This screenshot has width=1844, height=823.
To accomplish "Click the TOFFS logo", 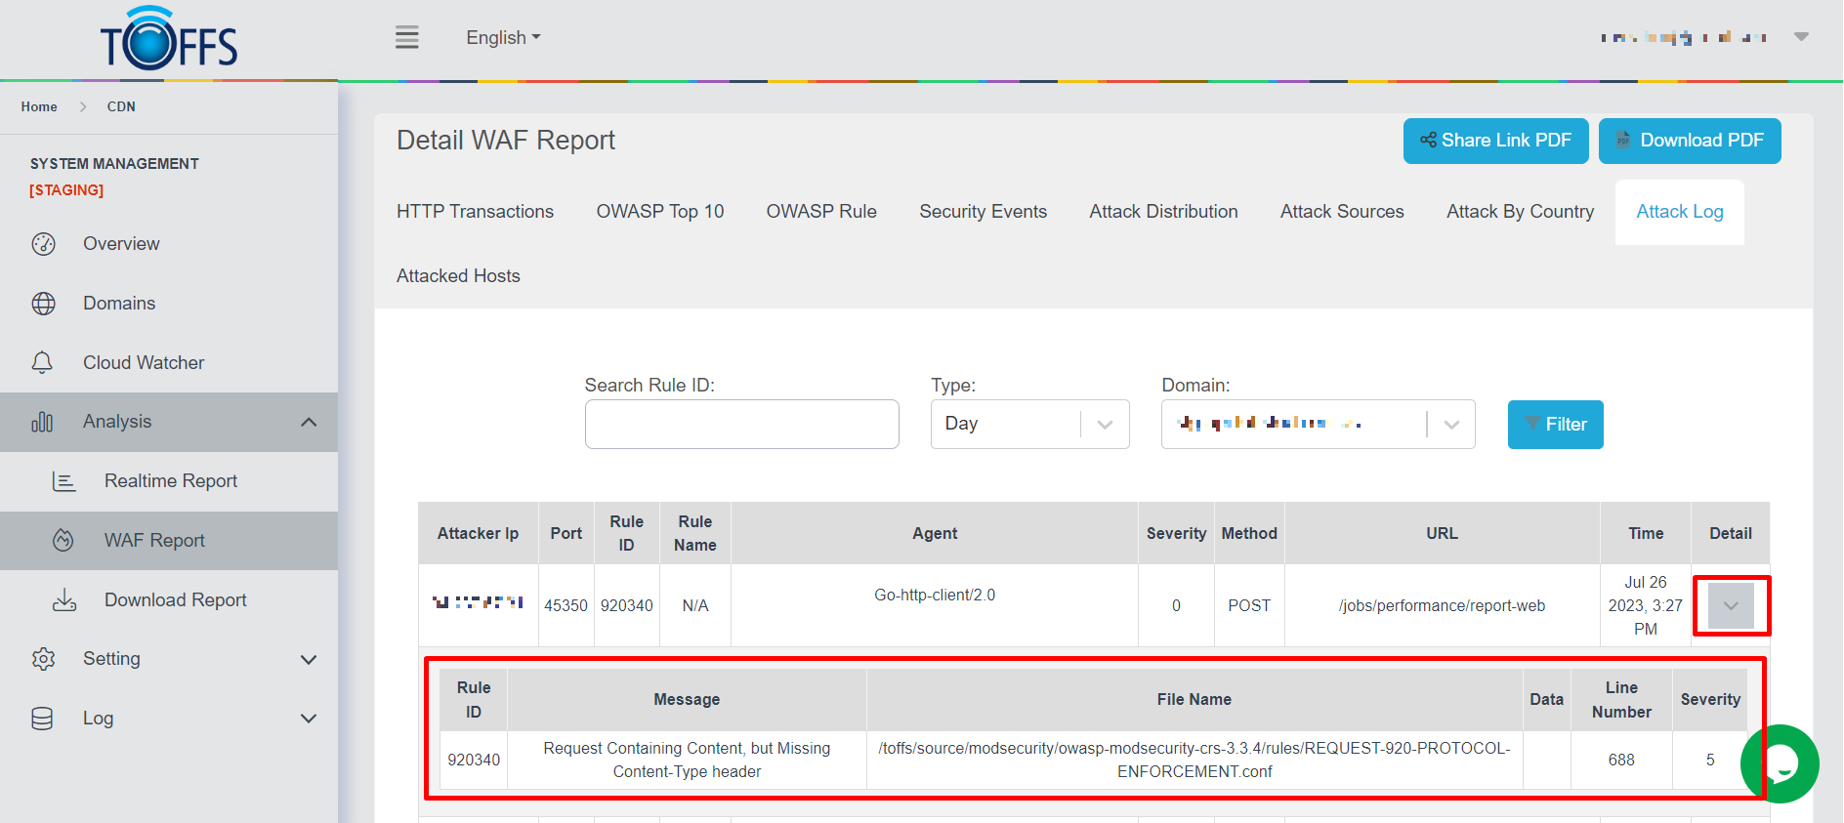I will click(x=169, y=40).
